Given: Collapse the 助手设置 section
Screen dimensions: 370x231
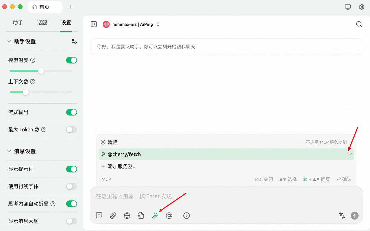Looking at the screenshot, I should point(9,41).
